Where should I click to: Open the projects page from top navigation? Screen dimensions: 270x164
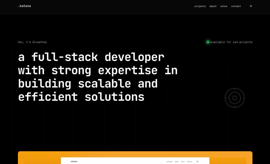coord(200,6)
